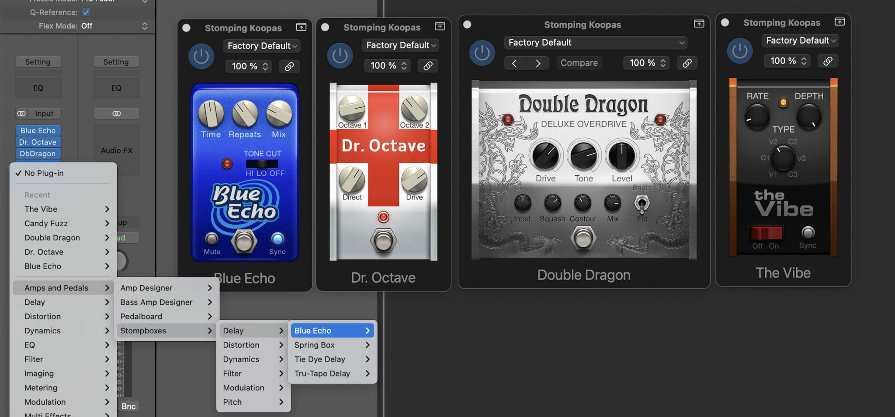Screen dimensions: 895x417
Task: Click the Tone knob on Double Dragon
Action: pos(583,156)
